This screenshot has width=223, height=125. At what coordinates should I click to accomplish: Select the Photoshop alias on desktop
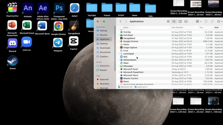pos(59,8)
